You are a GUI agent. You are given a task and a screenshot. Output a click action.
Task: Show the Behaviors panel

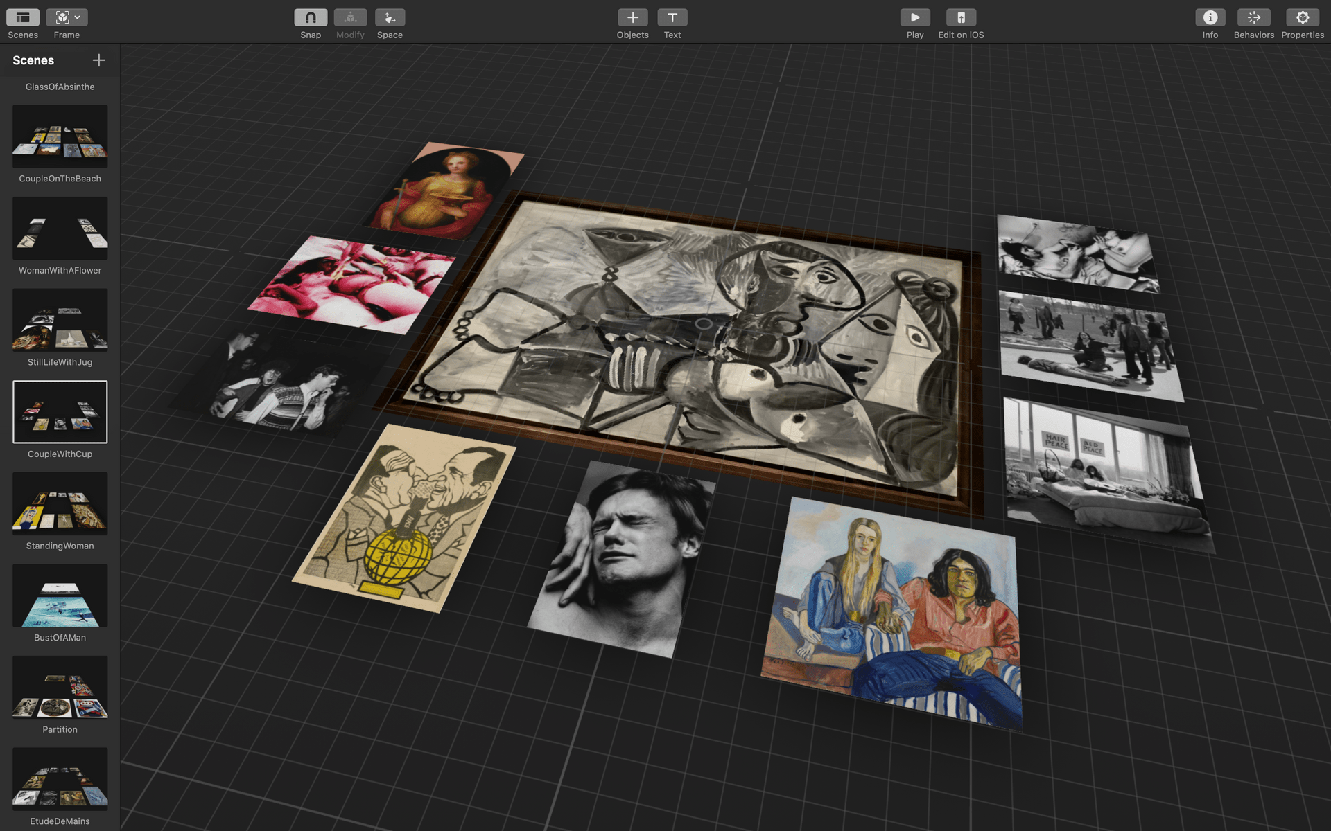coord(1254,17)
